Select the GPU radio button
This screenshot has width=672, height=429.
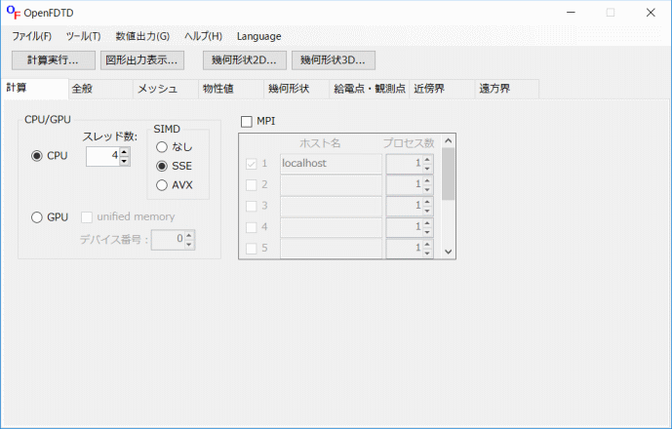[37, 217]
